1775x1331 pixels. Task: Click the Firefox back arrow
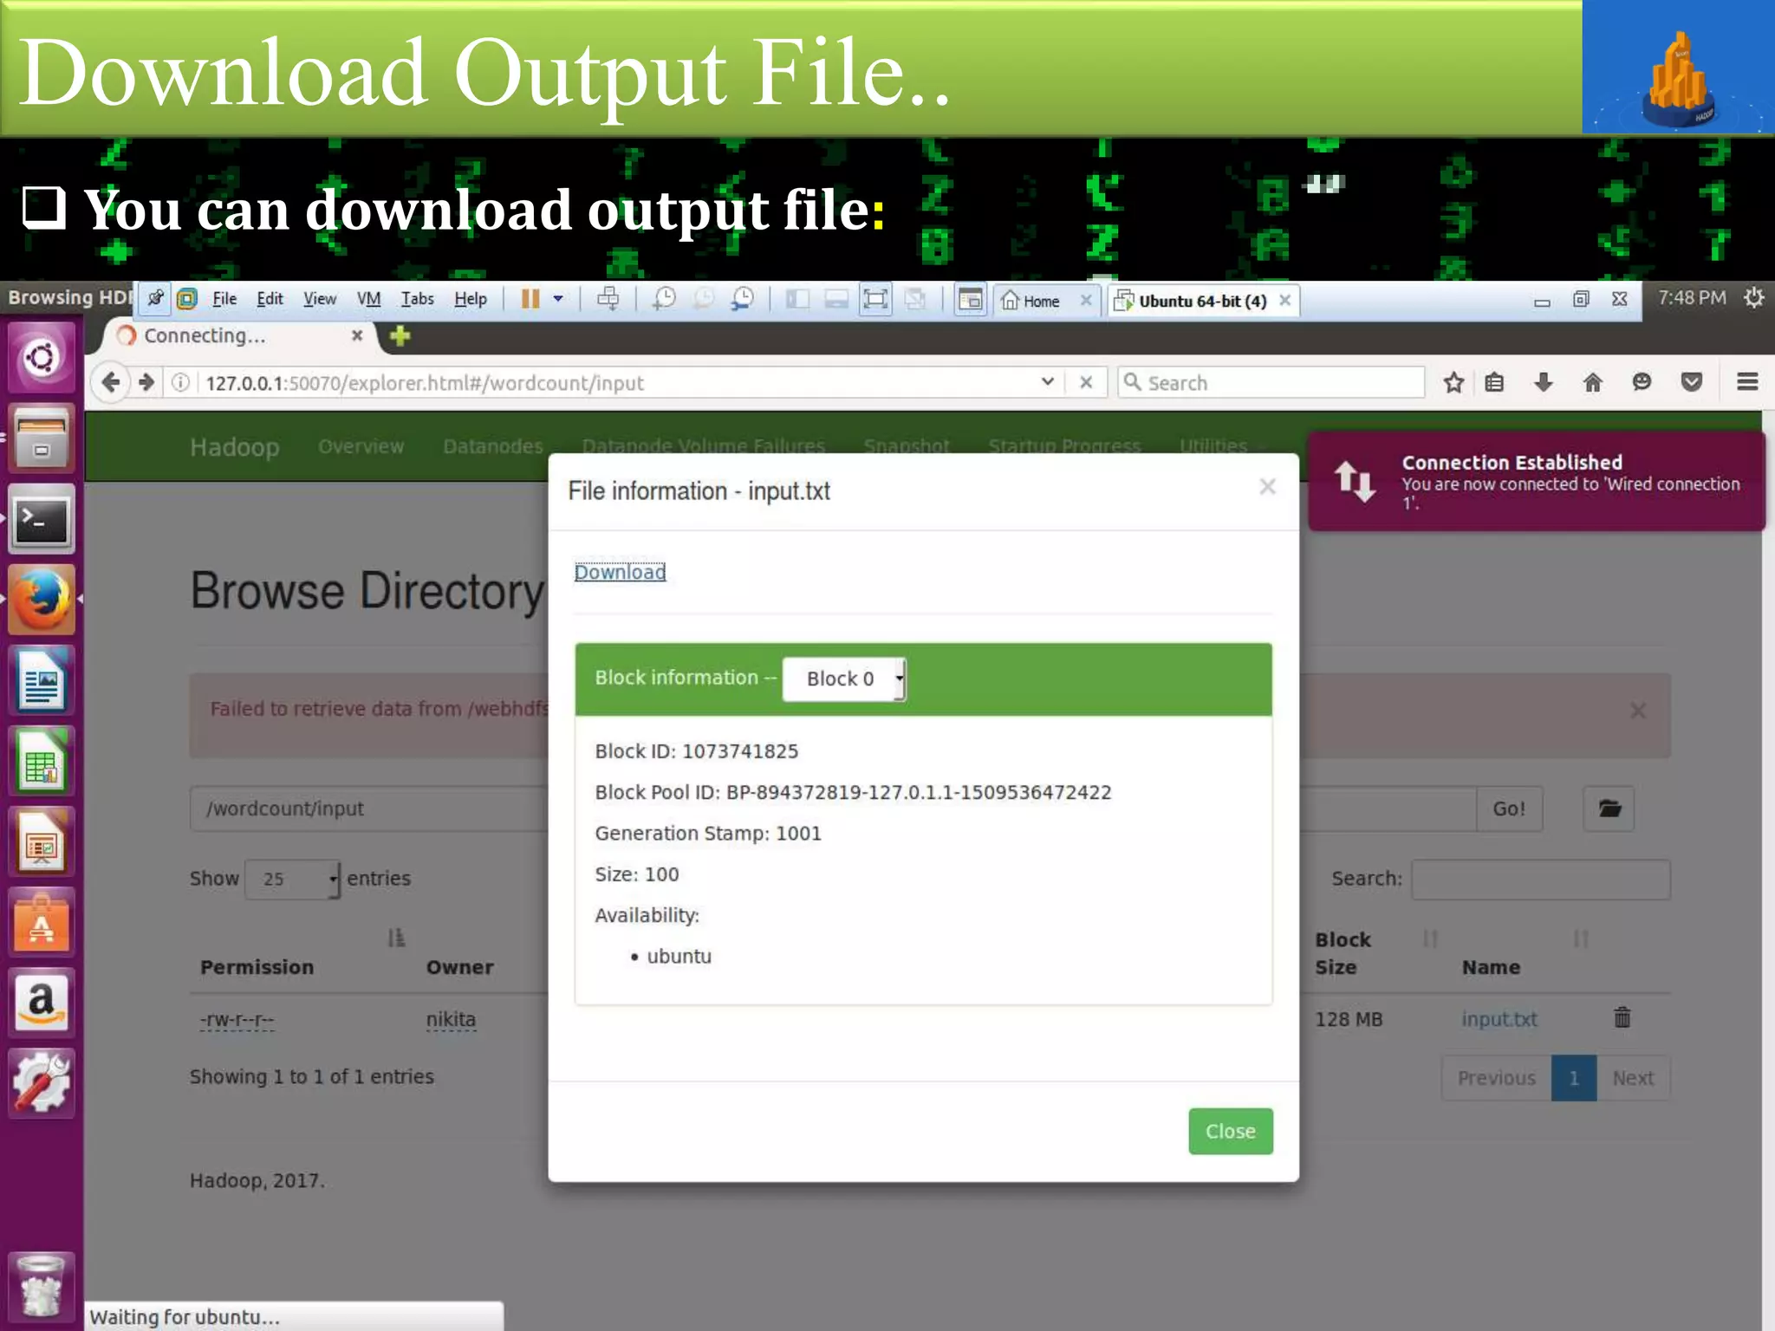110,382
